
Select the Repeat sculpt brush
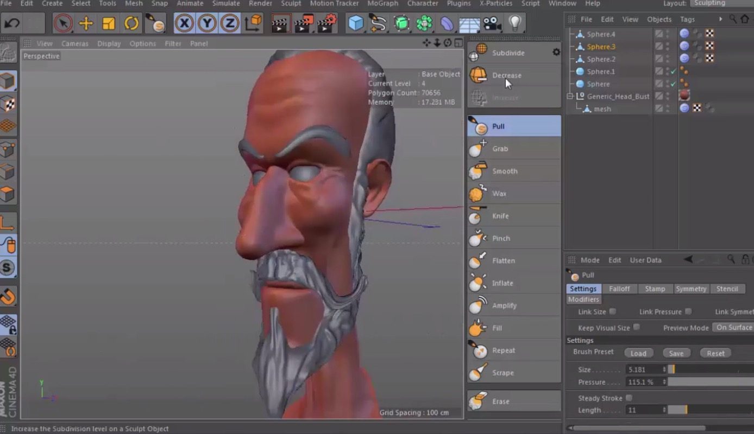pyautogui.click(x=514, y=350)
